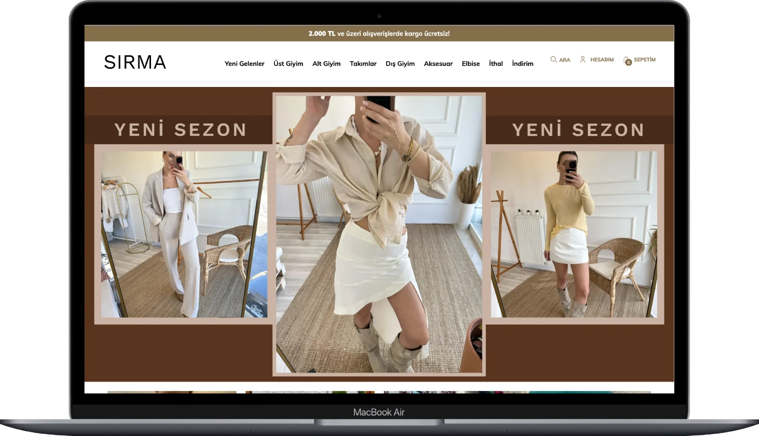Select the Elbise menu item
Viewport: 759px width, 436px height.
[470, 64]
